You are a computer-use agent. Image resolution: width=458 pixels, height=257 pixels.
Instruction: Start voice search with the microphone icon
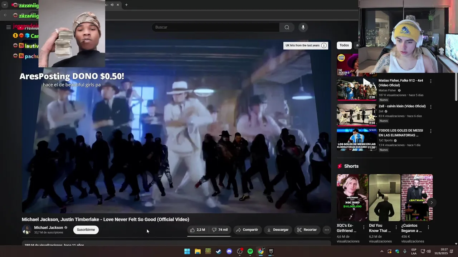click(303, 27)
